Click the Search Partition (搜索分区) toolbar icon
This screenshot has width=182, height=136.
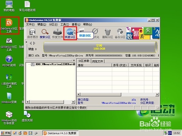[x=45, y=34]
